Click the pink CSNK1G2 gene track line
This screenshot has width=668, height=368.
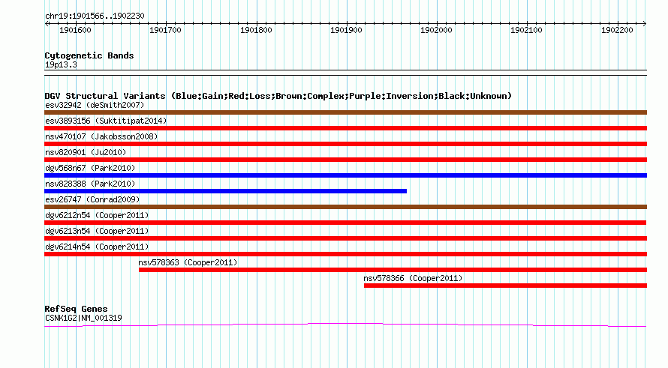click(x=345, y=325)
